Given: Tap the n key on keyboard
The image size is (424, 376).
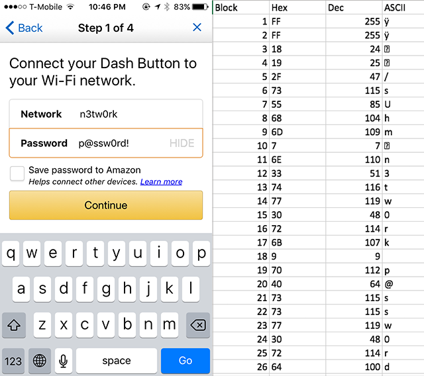Looking at the screenshot, I should pos(148,325).
